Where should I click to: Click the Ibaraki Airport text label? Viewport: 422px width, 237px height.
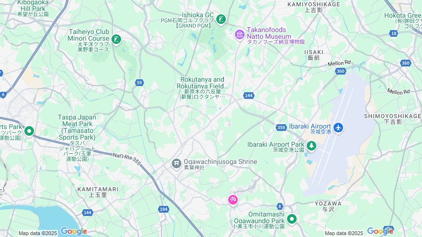(310, 126)
